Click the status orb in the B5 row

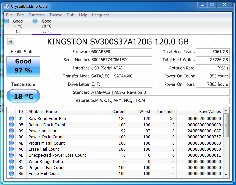click(x=11, y=167)
